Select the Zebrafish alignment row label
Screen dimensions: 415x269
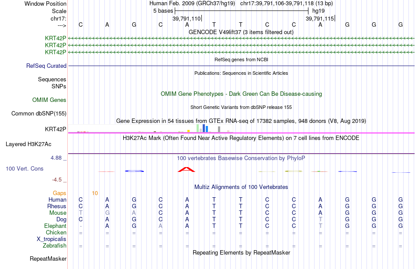[55, 246]
